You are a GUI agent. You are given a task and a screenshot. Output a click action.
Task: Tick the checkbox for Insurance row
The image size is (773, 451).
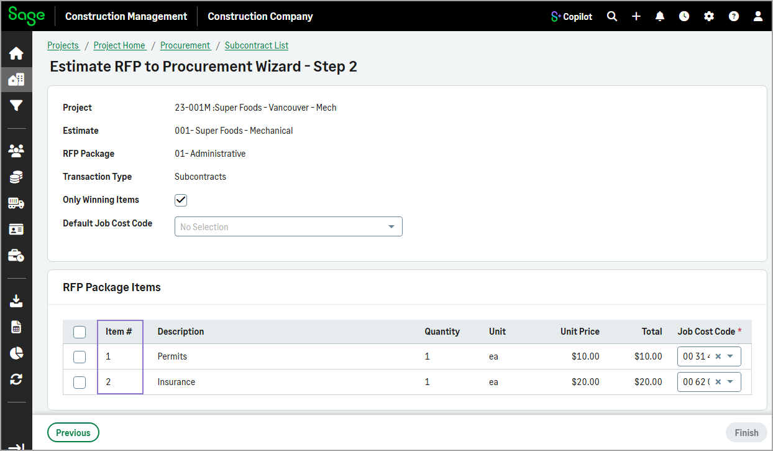pyautogui.click(x=80, y=382)
